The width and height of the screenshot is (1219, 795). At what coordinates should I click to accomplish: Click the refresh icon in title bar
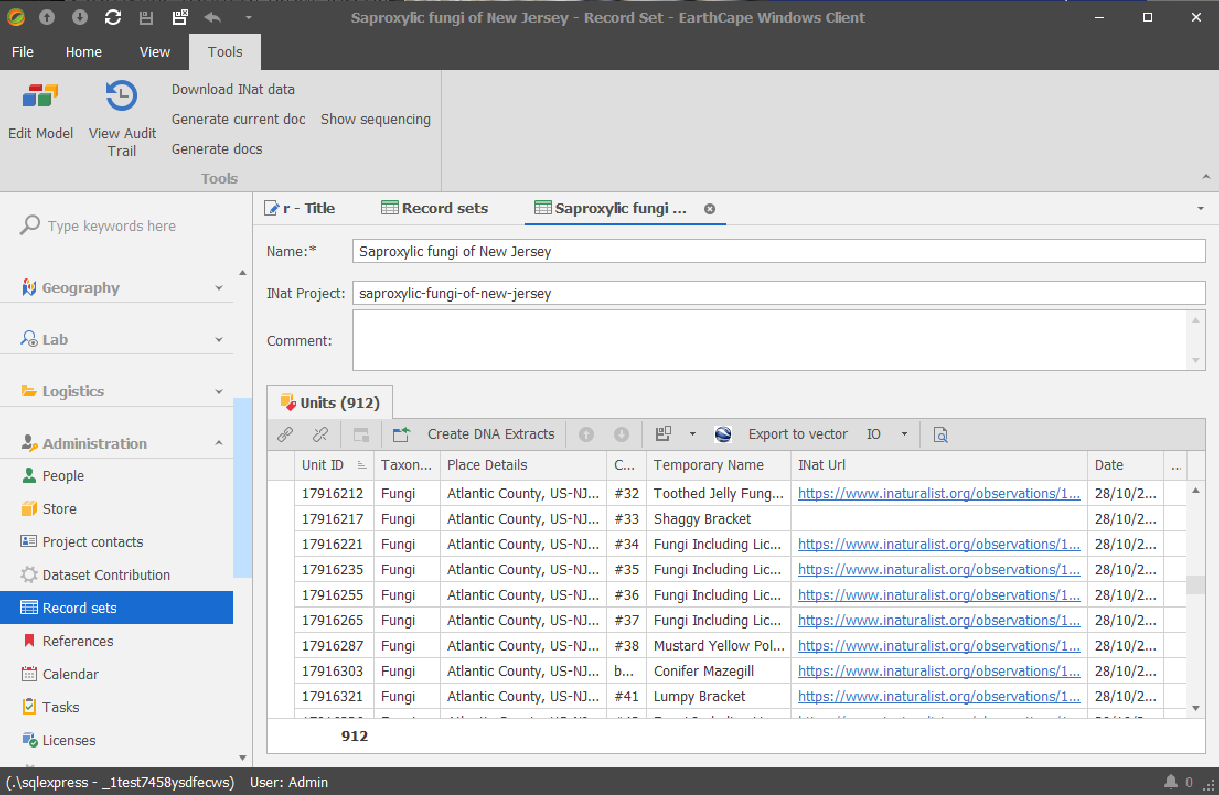(113, 18)
